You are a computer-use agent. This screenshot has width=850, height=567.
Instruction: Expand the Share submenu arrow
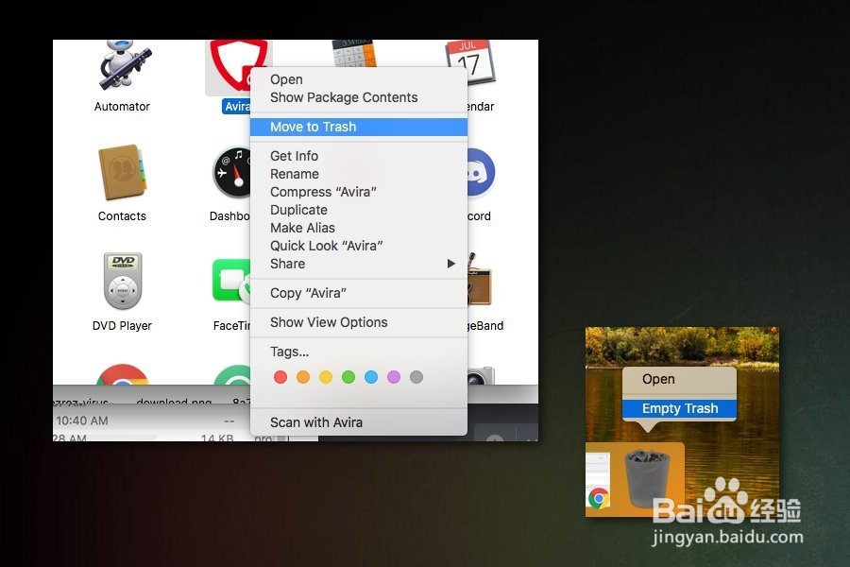click(451, 264)
